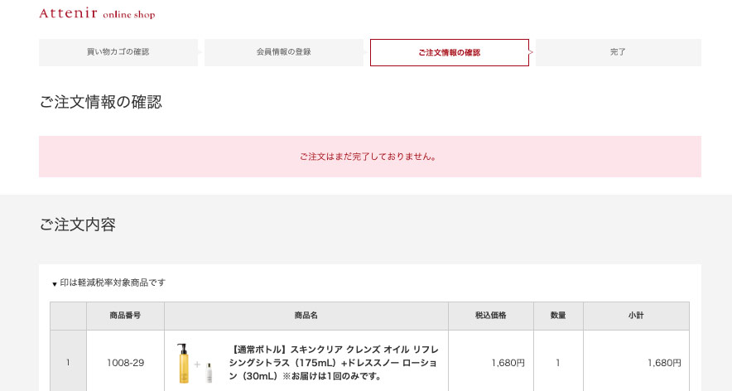Viewport: 732px width, 391px height.
Task: Click the pink order-not-complete notice banner
Action: [369, 157]
